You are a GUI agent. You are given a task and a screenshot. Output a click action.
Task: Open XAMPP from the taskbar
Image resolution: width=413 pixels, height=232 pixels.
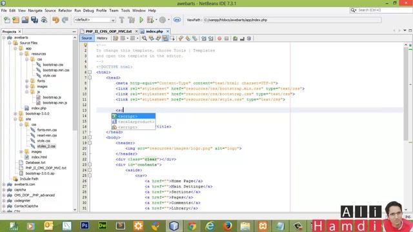(x=263, y=226)
